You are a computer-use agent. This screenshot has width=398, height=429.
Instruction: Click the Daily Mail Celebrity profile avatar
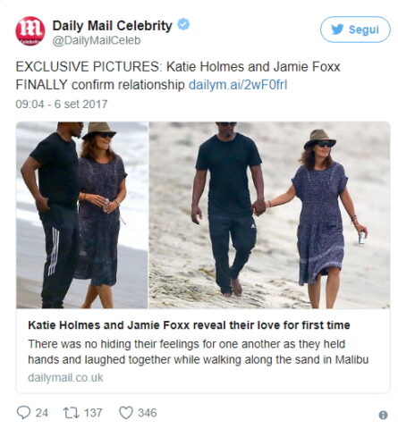30,31
